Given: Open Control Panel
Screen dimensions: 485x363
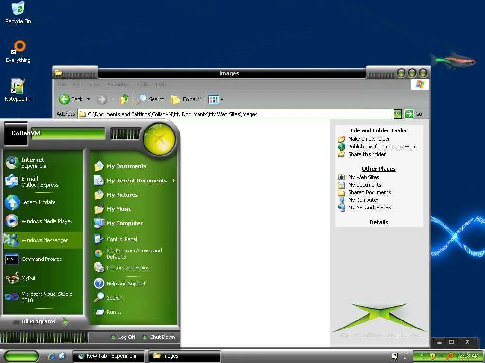Looking at the screenshot, I should coord(134,239).
